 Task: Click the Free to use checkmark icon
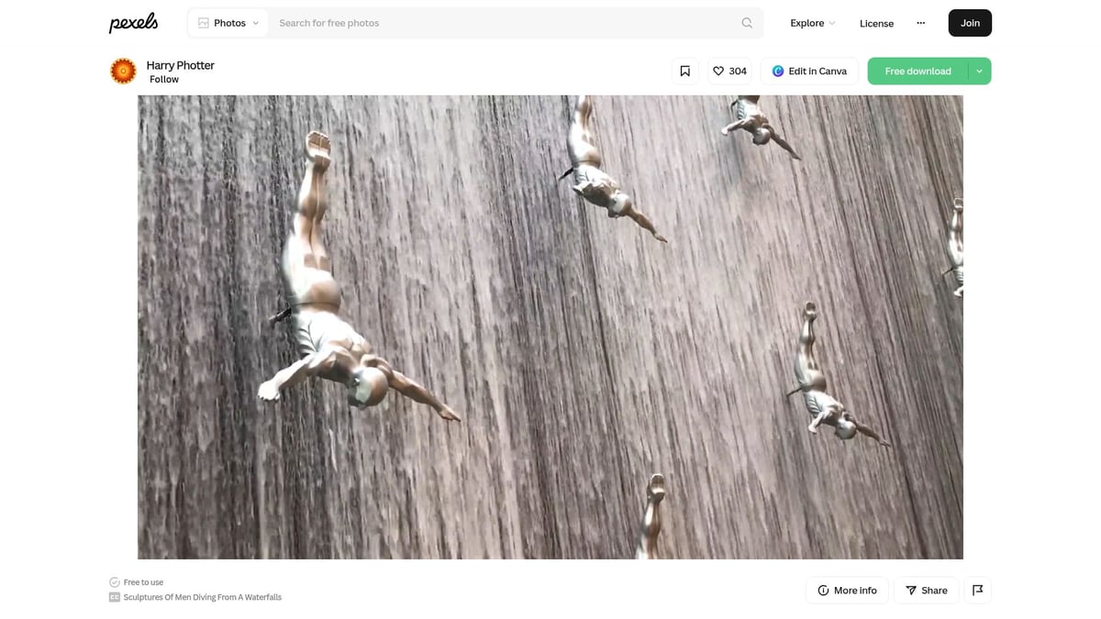click(114, 581)
